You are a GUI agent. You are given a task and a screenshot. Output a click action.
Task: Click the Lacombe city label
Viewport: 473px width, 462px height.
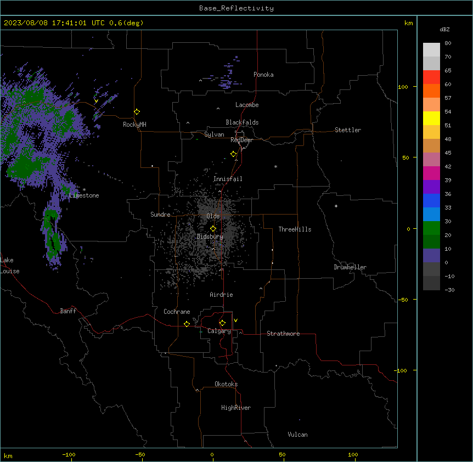pyautogui.click(x=247, y=105)
